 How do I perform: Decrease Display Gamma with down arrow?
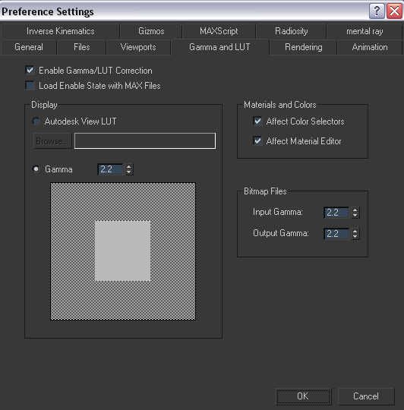[128, 172]
